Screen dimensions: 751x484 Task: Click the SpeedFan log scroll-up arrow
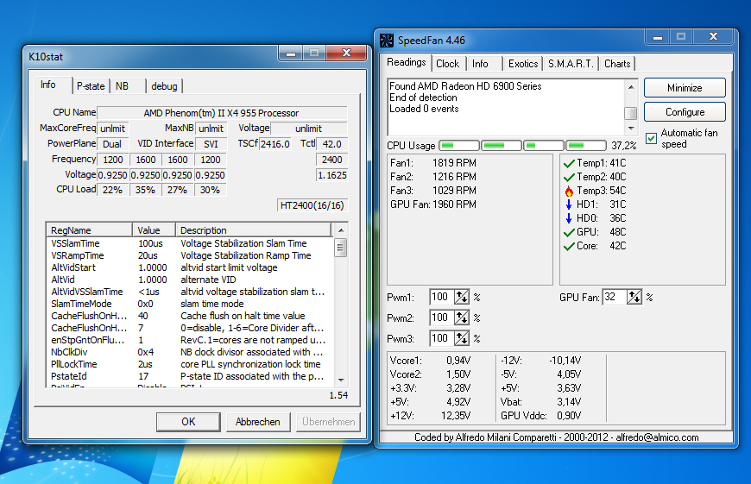point(631,86)
